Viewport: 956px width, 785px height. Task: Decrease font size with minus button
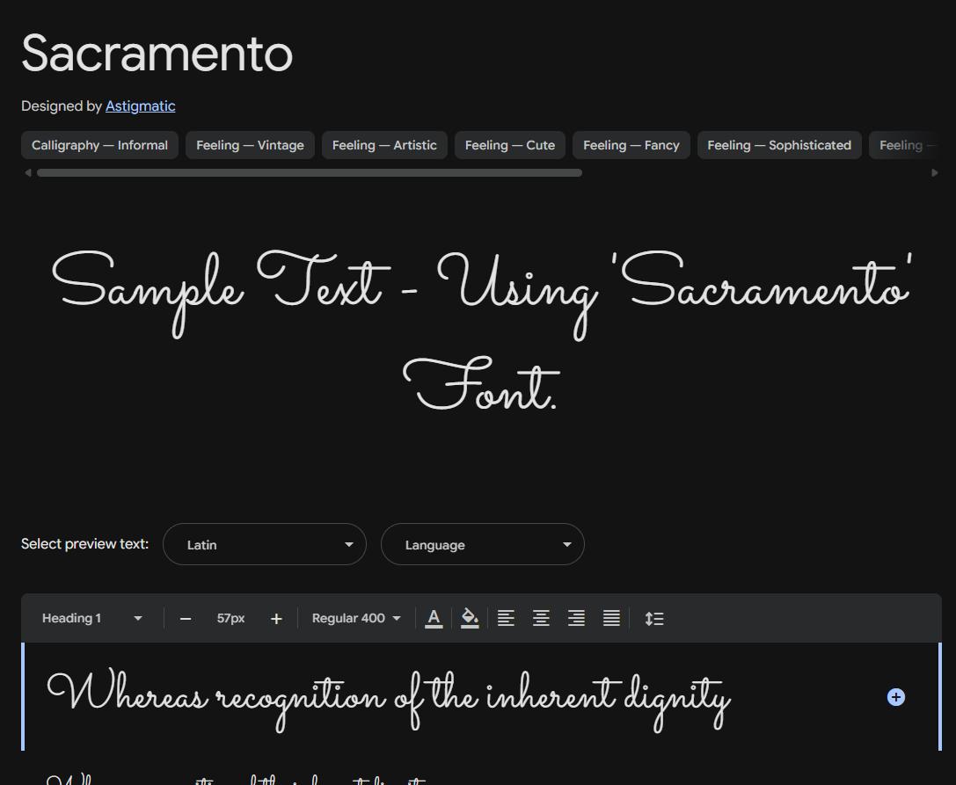tap(186, 619)
